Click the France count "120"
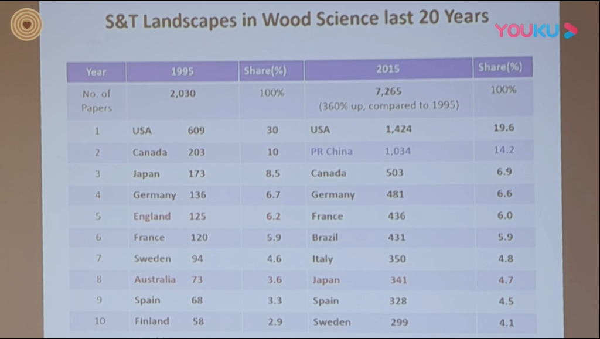Viewport: 600px width, 339px height. (199, 237)
